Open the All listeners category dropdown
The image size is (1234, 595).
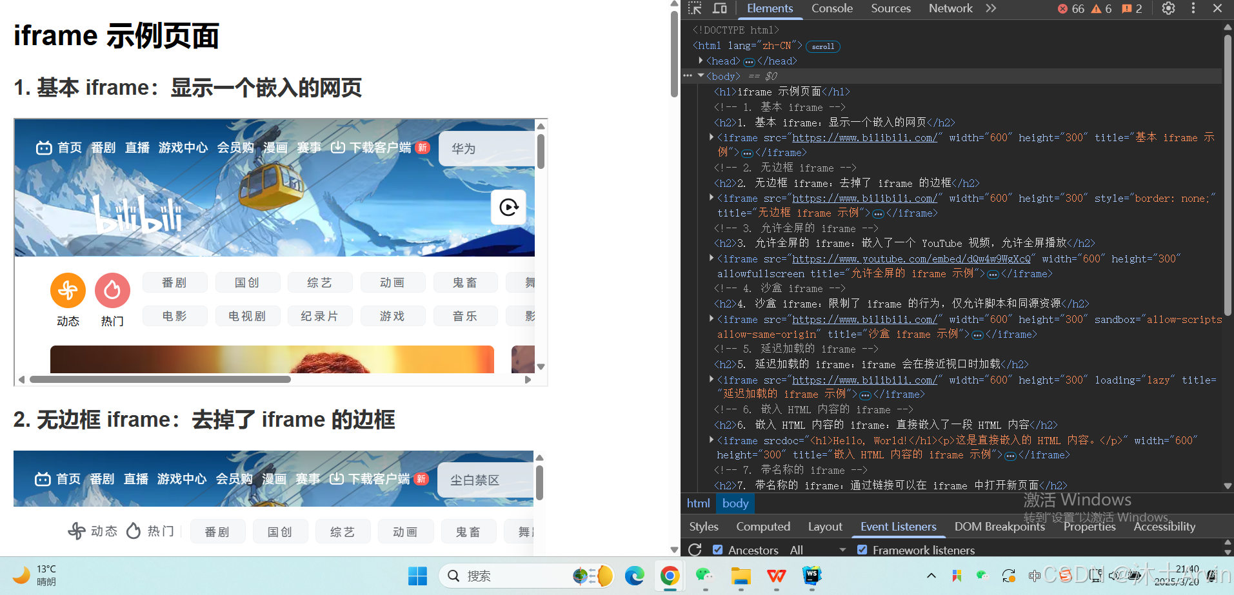pos(817,550)
